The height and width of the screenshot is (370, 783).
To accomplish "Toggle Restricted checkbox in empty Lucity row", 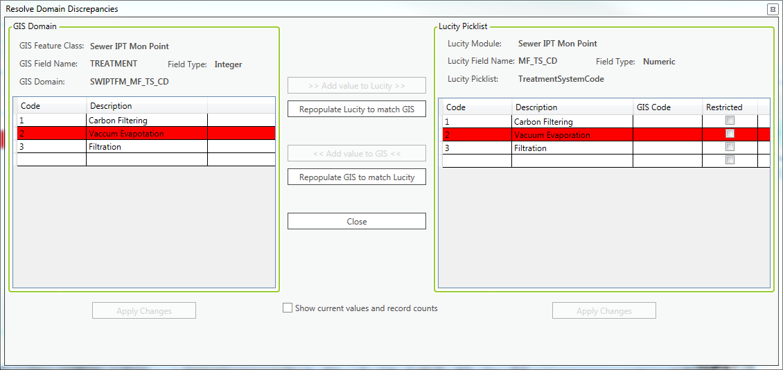I will click(x=730, y=160).
